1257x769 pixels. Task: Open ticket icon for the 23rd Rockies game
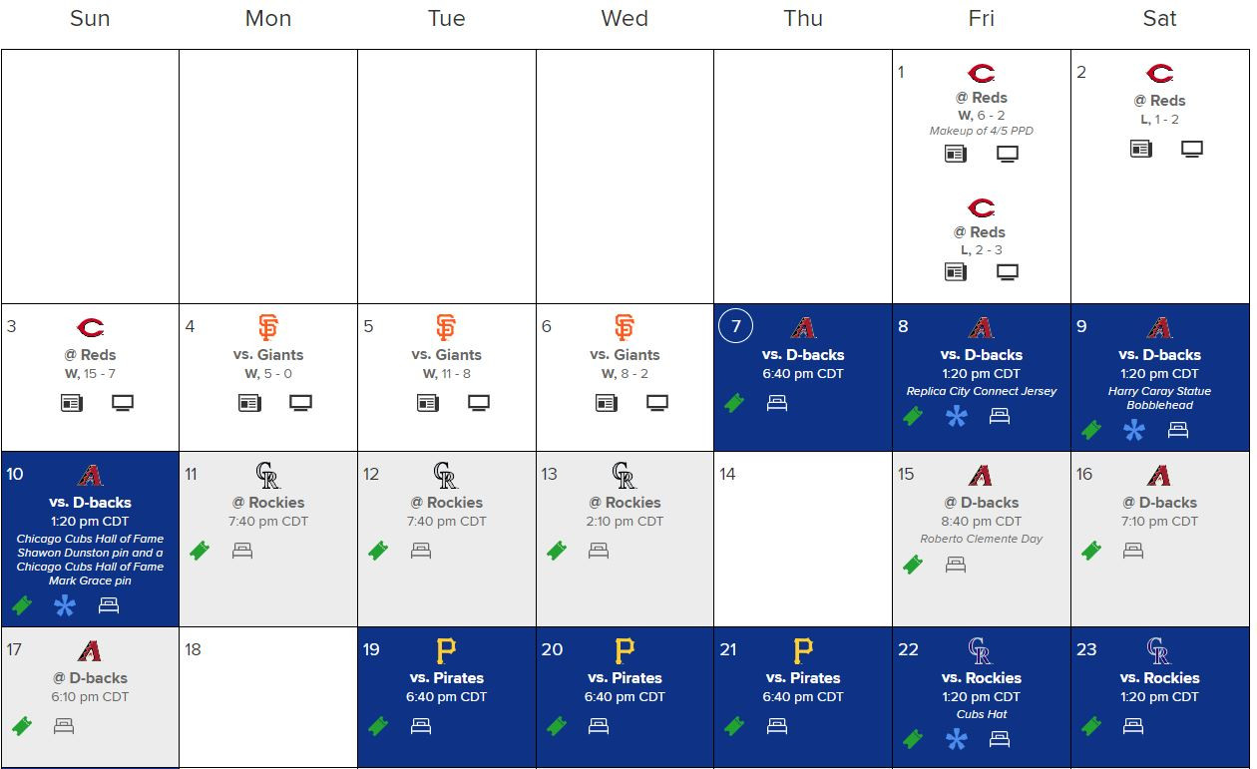tap(1091, 726)
